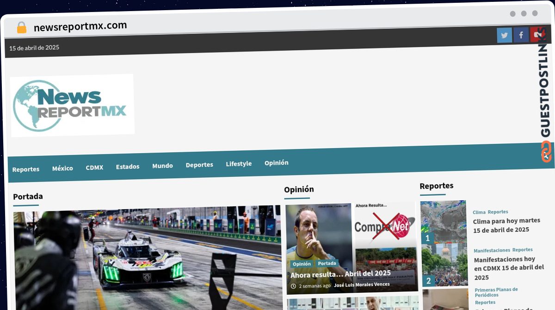This screenshot has width=555, height=310.
Task: Open the YouTube social icon
Action: [x=537, y=34]
